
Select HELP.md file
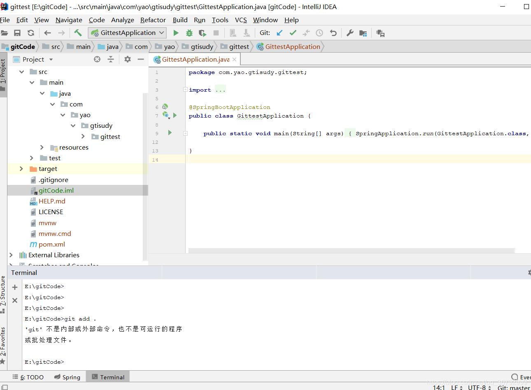coord(52,201)
